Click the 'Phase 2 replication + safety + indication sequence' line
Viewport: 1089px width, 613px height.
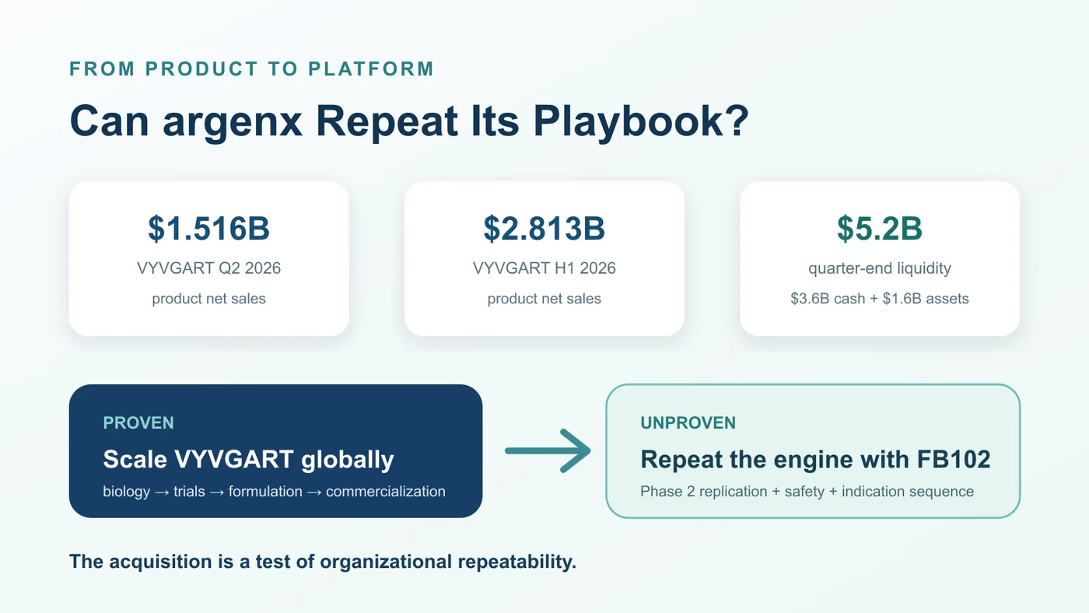[807, 492]
